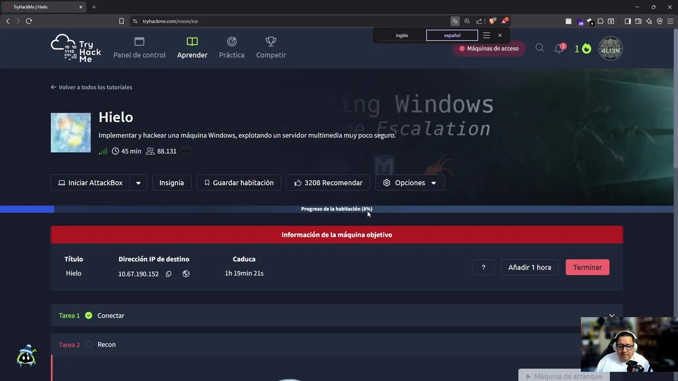This screenshot has height=381, width=678.
Task: Click the extension icon with the 29 badge
Action: click(579, 22)
